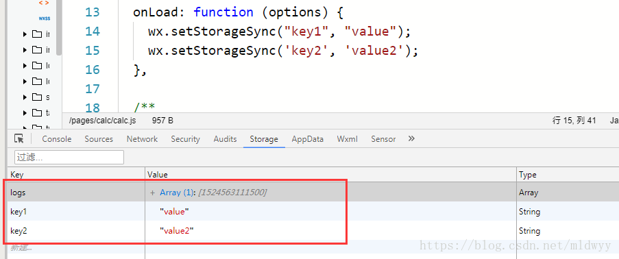Switch to the Sensor tab
Screen dimensions: 619x259
pyautogui.click(x=383, y=139)
